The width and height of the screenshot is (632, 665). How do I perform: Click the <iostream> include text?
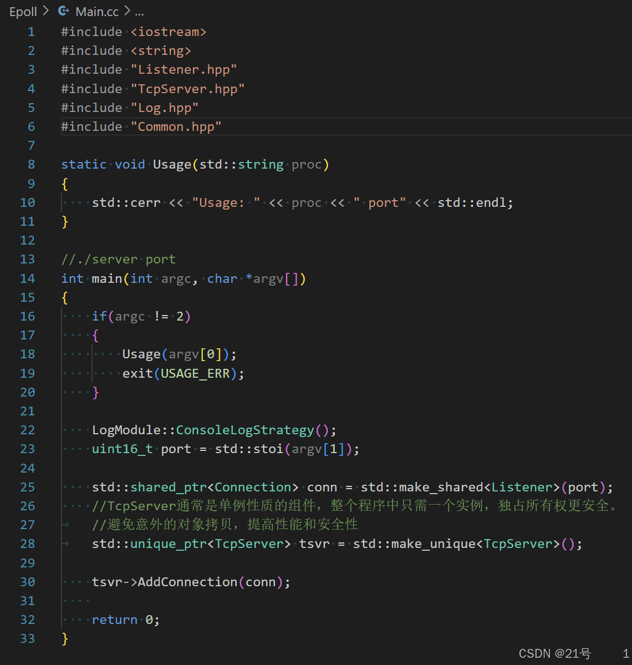click(x=169, y=32)
